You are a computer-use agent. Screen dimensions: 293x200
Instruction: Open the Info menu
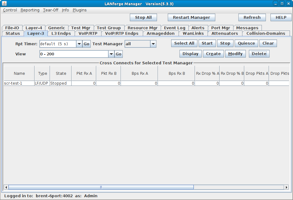click(x=65, y=10)
